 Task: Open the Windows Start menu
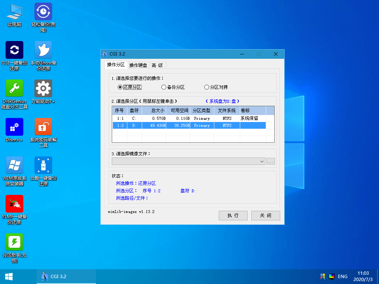[9, 276]
